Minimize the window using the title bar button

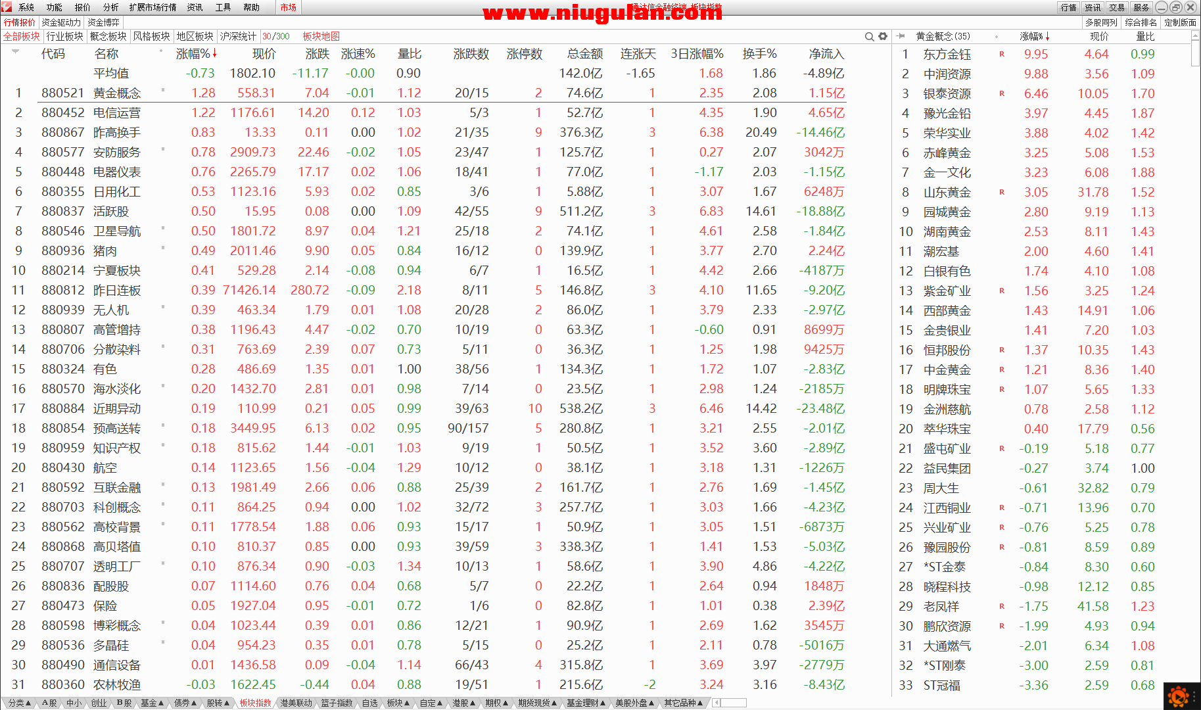point(1162,7)
